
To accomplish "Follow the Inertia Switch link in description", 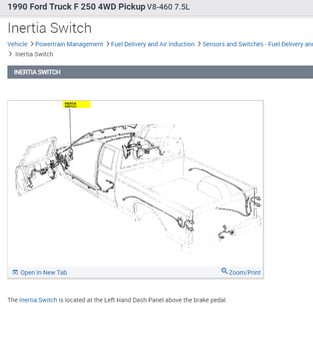I will [38, 300].
